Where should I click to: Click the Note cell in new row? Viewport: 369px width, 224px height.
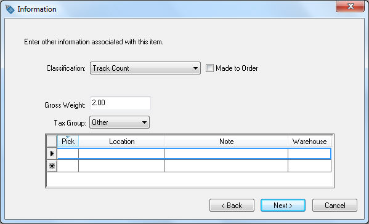coord(226,166)
